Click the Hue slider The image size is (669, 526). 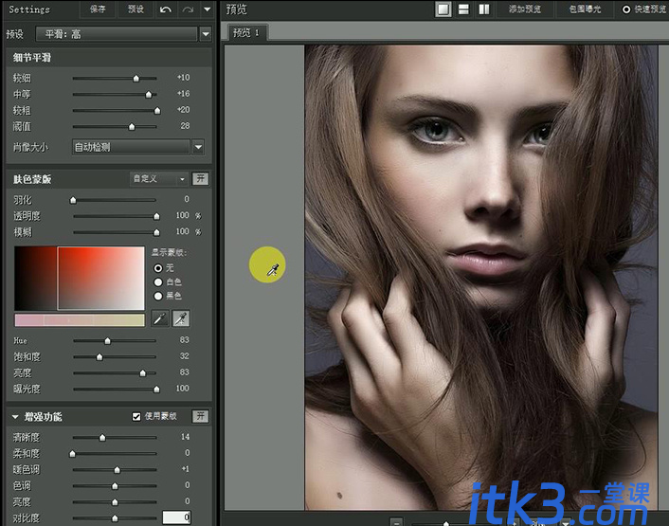pos(115,340)
